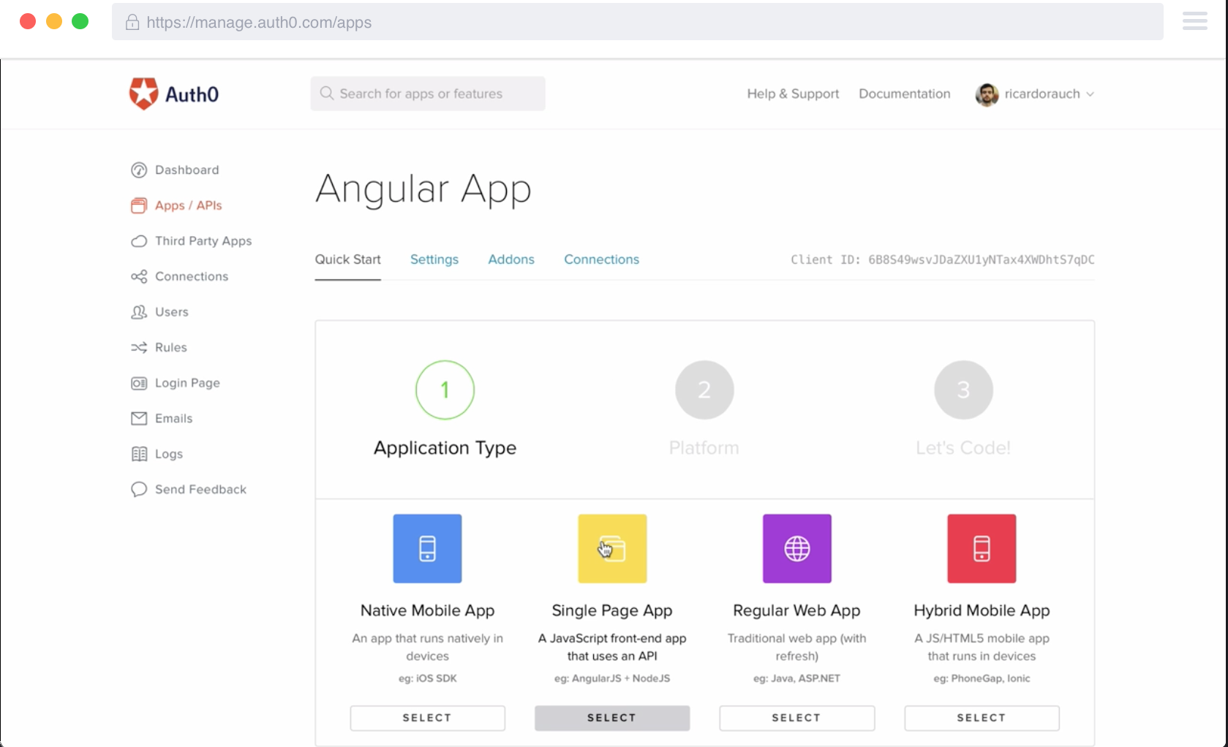The height and width of the screenshot is (747, 1228).
Task: Open Send Feedback in the sidebar
Action: click(200, 489)
